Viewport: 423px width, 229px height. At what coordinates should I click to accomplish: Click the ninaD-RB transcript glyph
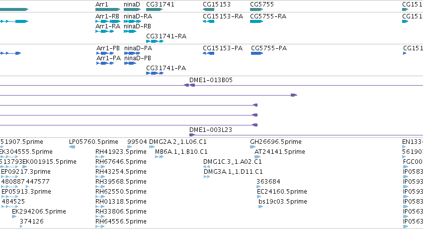pos(130,31)
